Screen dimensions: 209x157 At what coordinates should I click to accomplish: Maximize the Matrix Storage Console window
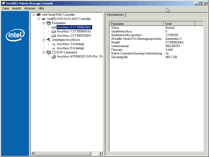click(x=200, y=3)
